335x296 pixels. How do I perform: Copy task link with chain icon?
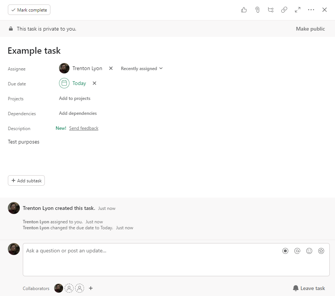[284, 10]
